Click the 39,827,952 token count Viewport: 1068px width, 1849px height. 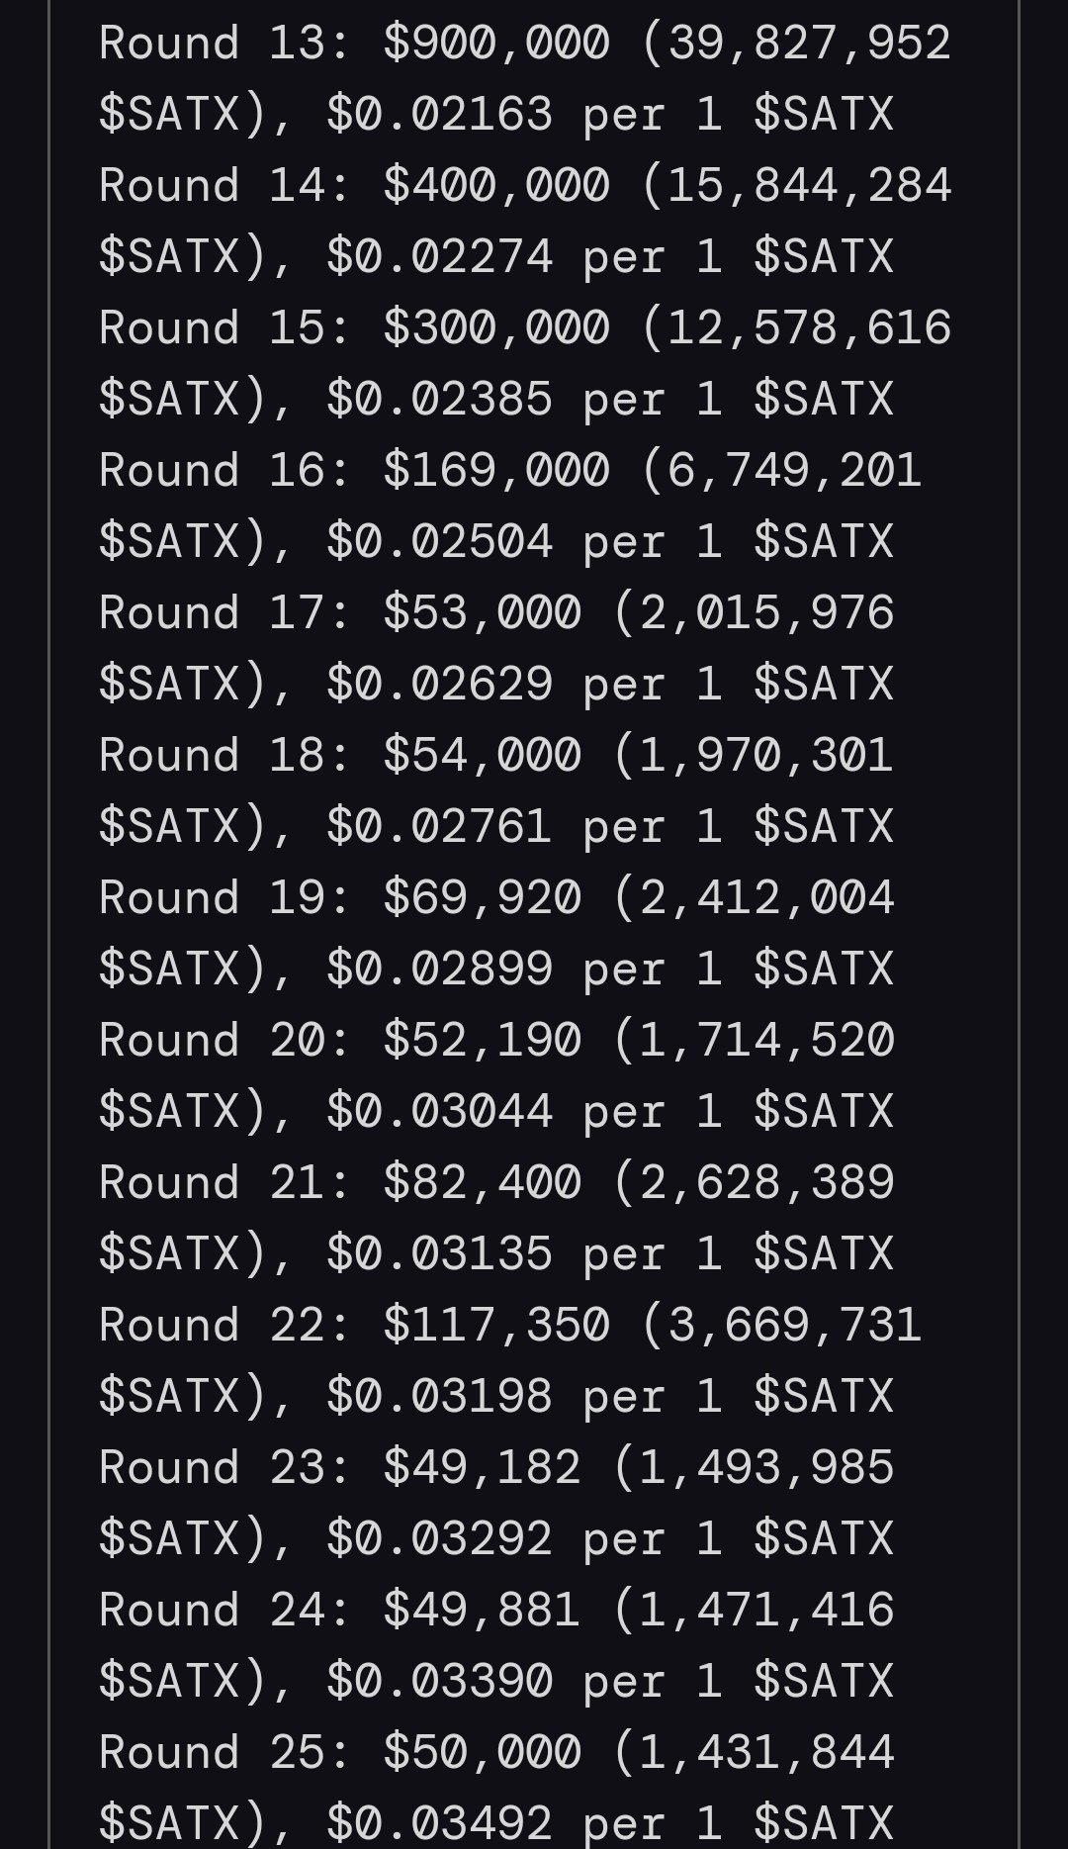point(809,44)
